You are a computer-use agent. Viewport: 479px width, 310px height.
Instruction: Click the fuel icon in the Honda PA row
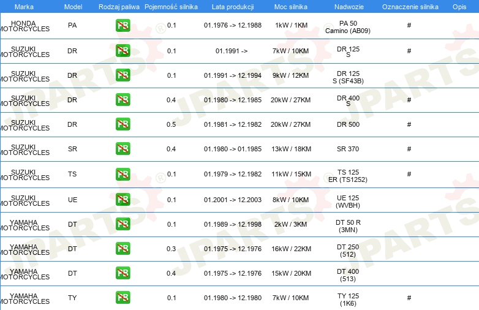[123, 25]
